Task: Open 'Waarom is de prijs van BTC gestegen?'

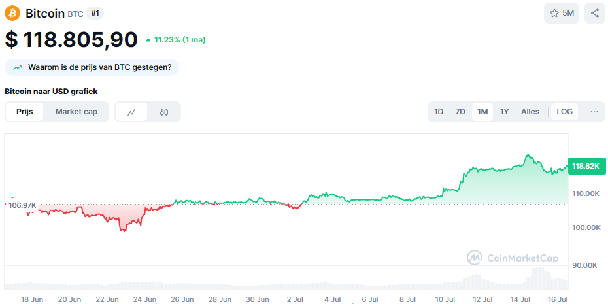Action: pos(92,67)
